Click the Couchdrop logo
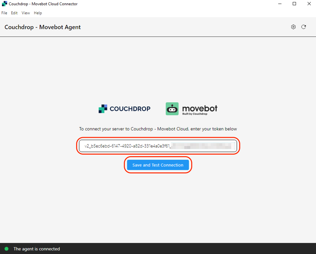The image size is (316, 254). click(124, 109)
